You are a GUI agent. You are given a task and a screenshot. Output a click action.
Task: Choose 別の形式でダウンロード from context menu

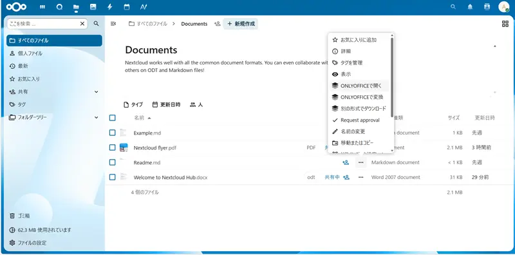pos(359,108)
